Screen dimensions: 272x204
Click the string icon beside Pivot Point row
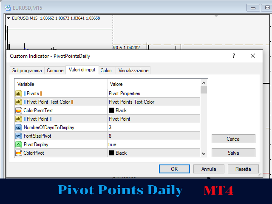[19, 119]
